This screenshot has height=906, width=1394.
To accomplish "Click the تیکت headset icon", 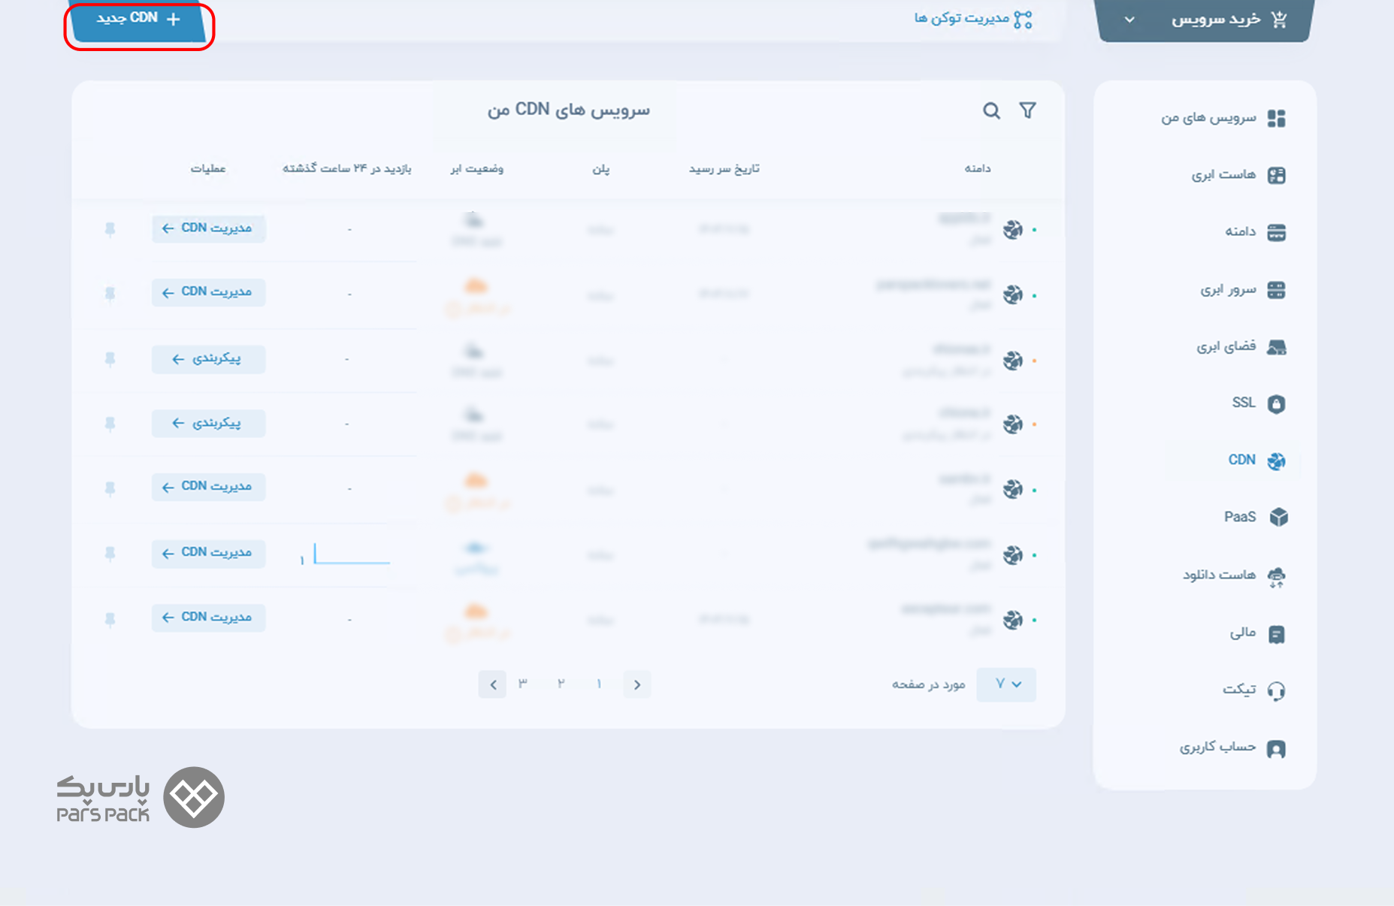I will [x=1276, y=690].
